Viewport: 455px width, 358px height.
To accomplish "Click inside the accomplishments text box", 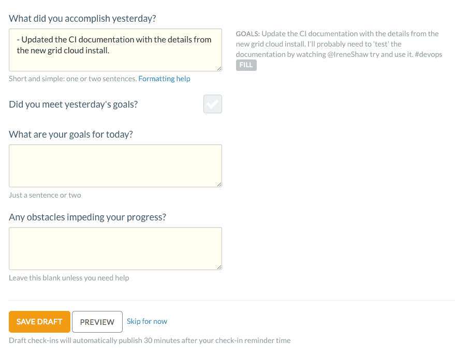I will point(115,49).
